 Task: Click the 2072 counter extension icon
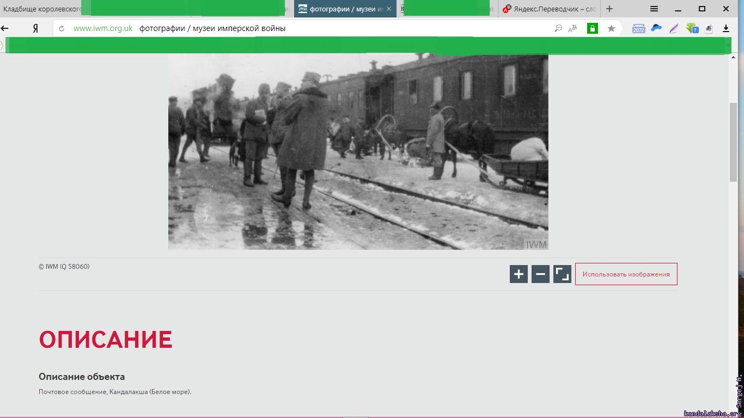[638, 28]
